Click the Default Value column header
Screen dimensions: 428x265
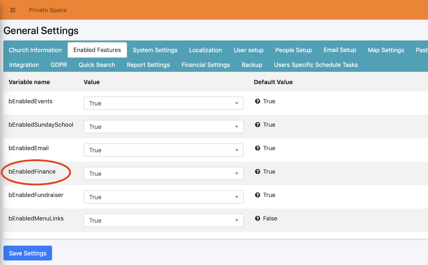coord(273,82)
